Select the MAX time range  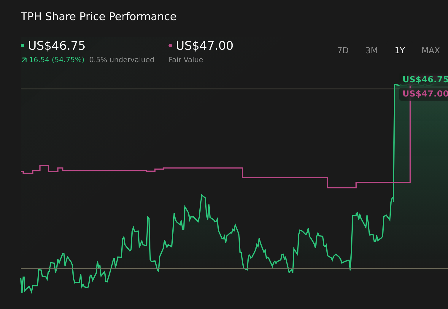[x=430, y=50]
